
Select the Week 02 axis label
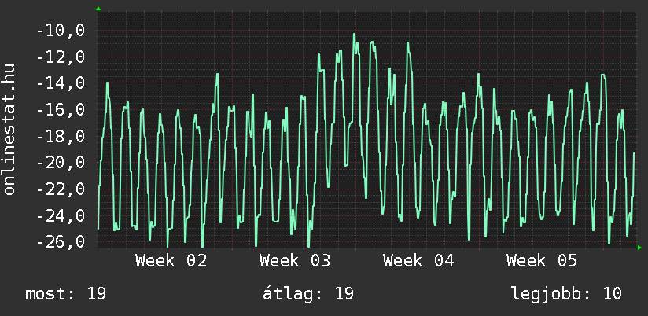pos(171,261)
